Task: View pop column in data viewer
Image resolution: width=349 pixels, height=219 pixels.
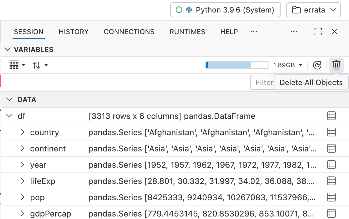Action: tap(331, 197)
